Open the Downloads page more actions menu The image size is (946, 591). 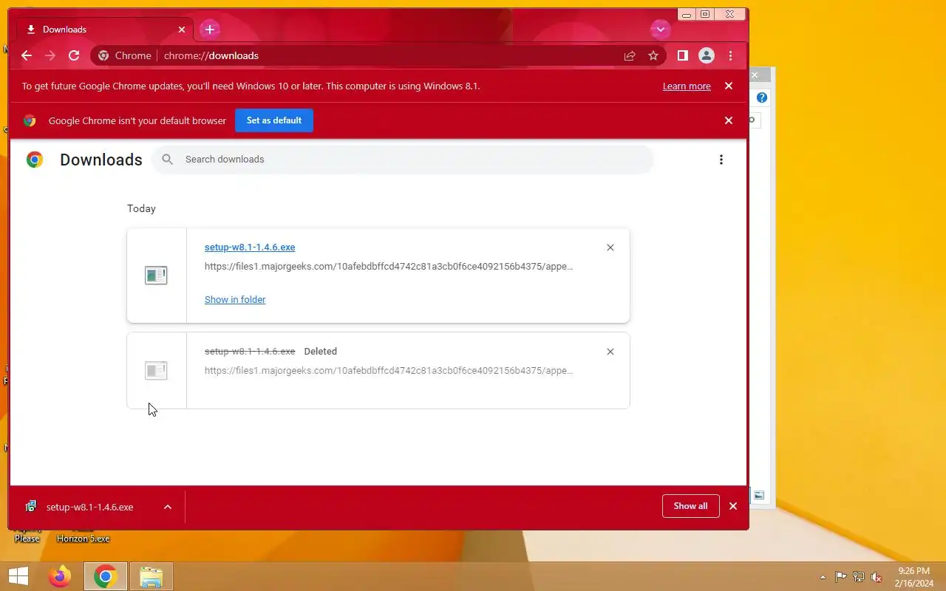[721, 160]
